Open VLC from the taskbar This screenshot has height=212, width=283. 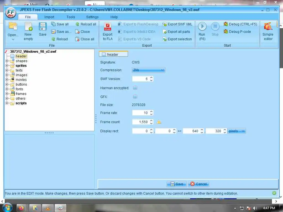tap(48, 208)
